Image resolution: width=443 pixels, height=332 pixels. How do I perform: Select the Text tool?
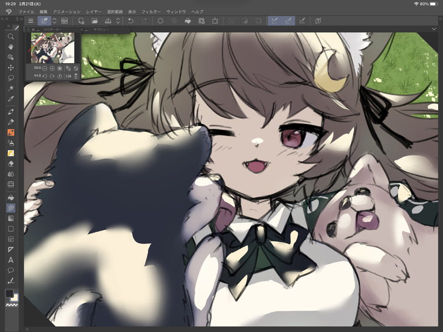pos(11,260)
